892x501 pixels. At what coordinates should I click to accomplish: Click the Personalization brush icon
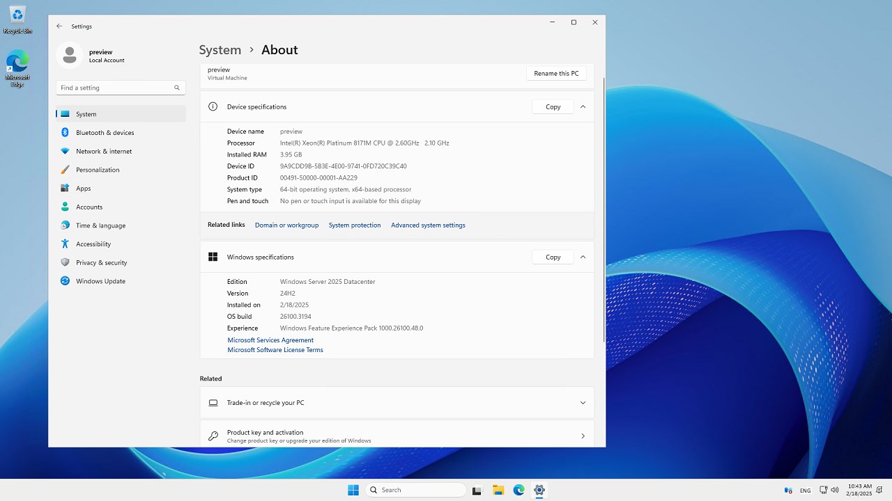pos(65,170)
